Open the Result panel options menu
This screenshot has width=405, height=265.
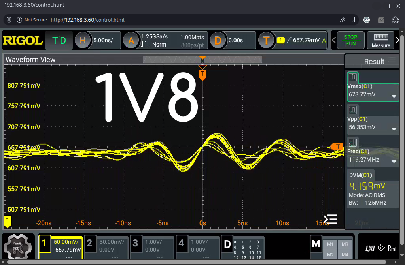[392, 60]
